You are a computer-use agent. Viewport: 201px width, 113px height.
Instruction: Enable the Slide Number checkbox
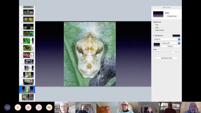154,30
